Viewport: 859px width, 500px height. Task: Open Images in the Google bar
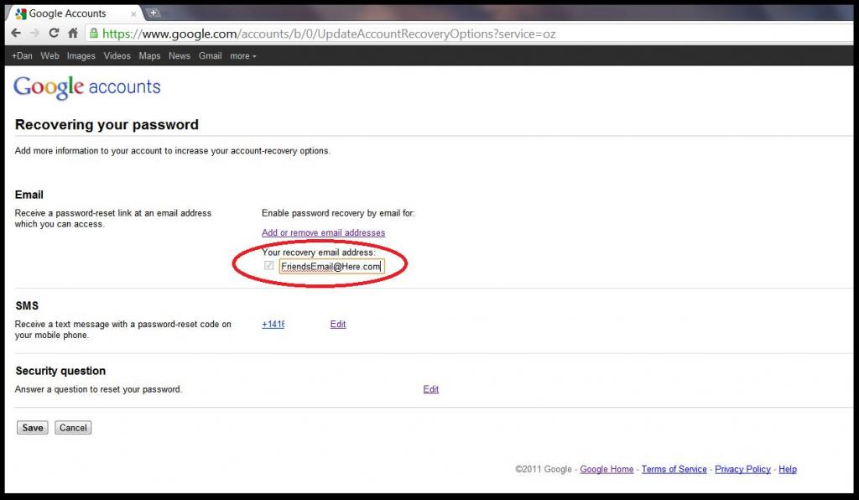click(x=81, y=56)
